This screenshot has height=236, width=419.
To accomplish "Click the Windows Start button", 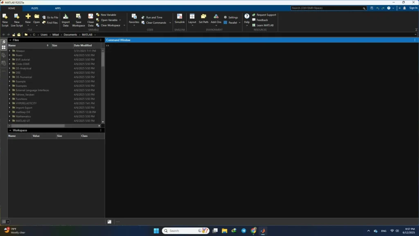I will (x=156, y=231).
